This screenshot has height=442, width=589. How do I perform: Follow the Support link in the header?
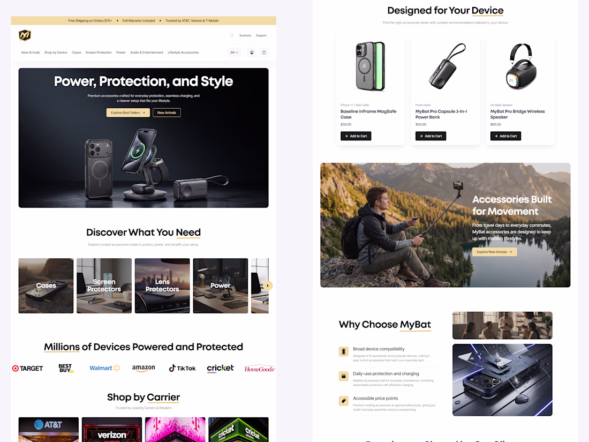click(261, 35)
